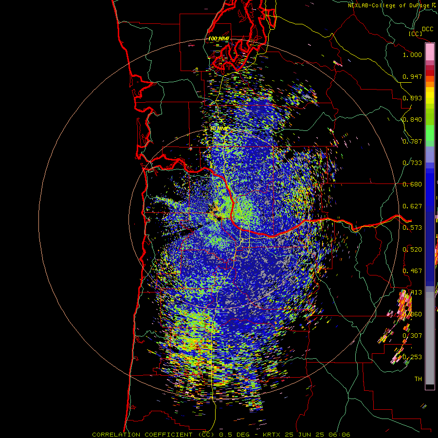Click the [CC] label above the color bar
The width and height of the screenshot is (438, 438).
(x=415, y=34)
